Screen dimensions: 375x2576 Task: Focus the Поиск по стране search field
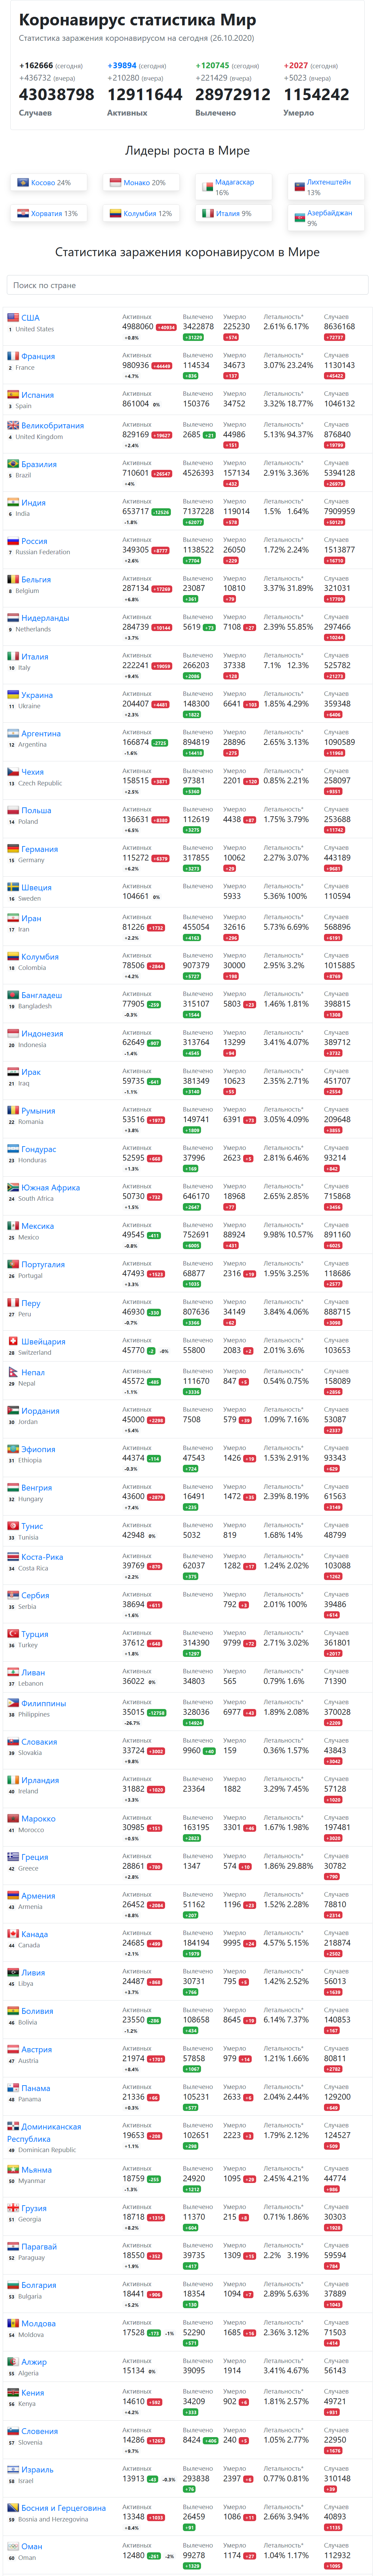188,285
